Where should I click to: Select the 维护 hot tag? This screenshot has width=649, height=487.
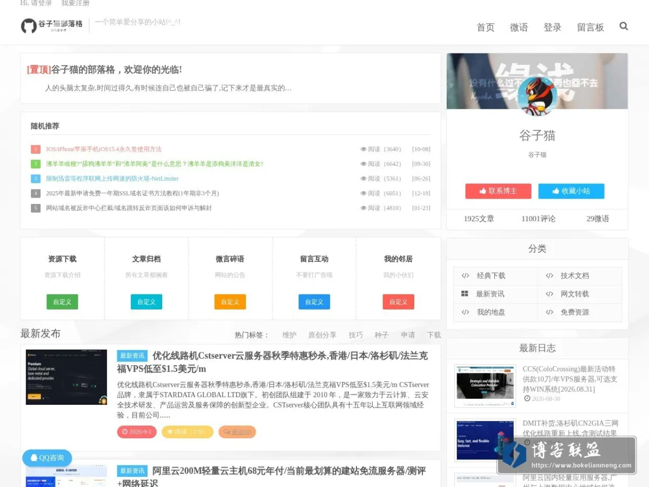point(289,335)
